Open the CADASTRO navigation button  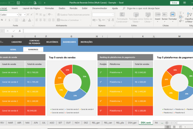pyautogui.click(x=16, y=42)
